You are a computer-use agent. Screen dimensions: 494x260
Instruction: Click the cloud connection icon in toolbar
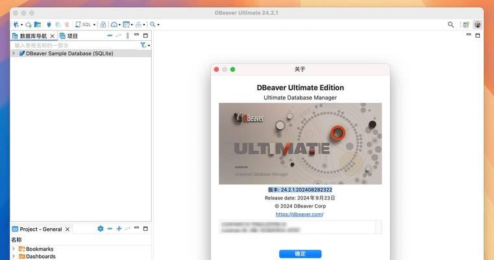click(29, 25)
